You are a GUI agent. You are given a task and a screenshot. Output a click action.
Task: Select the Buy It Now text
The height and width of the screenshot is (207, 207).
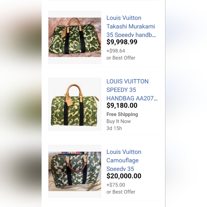pyautogui.click(x=118, y=121)
